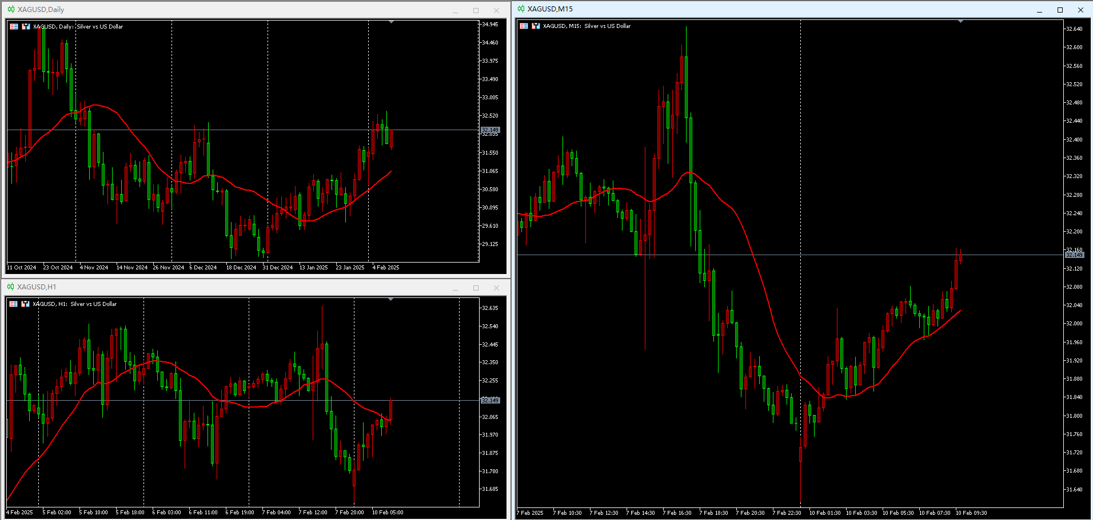Click 'Silver vs US Dollar' label in M15 chart
The image size is (1093, 520).
[x=607, y=26]
